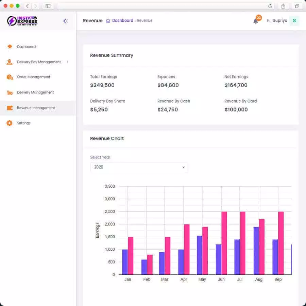306x306 pixels.
Task: Open the Select Year 2020 dropdown
Action: pyautogui.click(x=139, y=167)
